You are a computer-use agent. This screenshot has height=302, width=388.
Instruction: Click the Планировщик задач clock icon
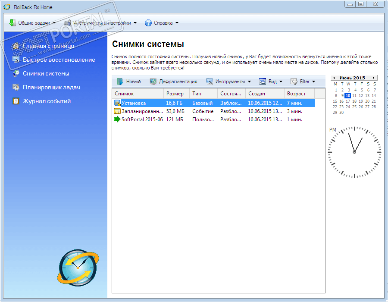16,88
